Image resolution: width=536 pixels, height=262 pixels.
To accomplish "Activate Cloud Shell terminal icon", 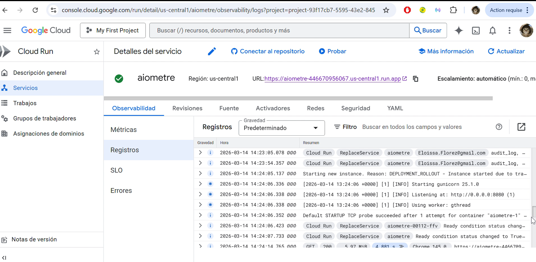I will coord(476,30).
